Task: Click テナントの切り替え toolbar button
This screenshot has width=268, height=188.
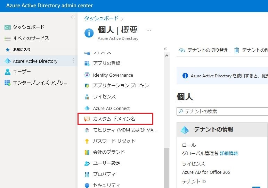Action: (204, 50)
